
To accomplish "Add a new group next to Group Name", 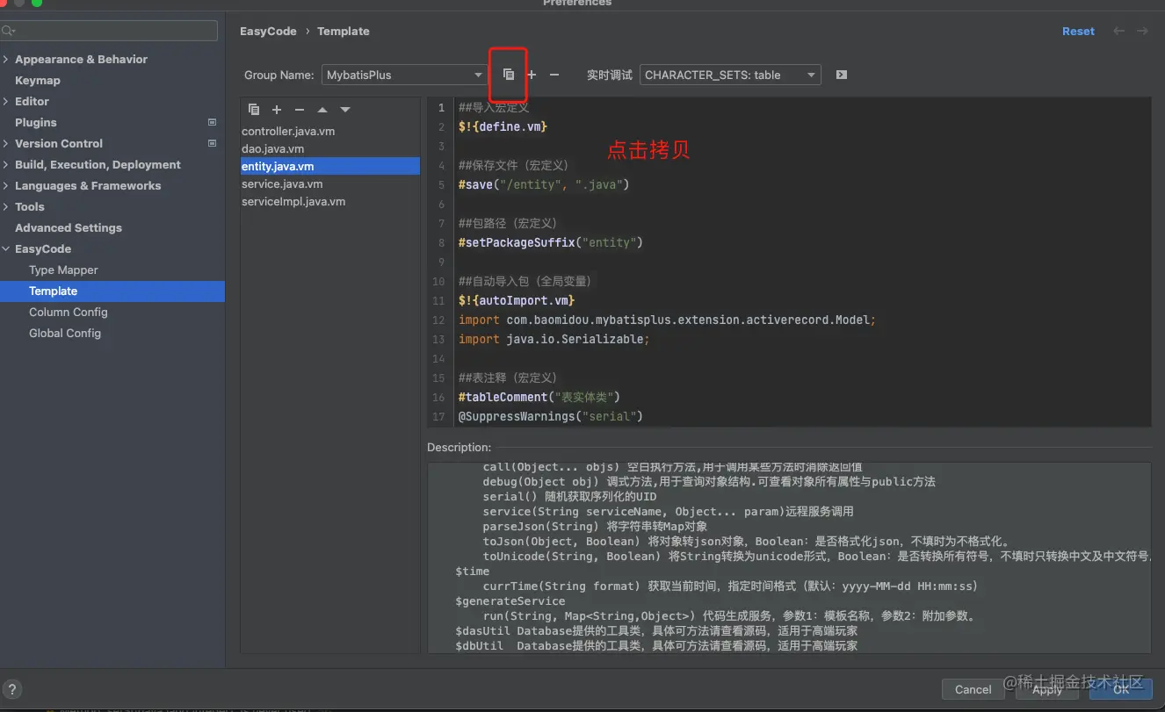I will click(532, 75).
